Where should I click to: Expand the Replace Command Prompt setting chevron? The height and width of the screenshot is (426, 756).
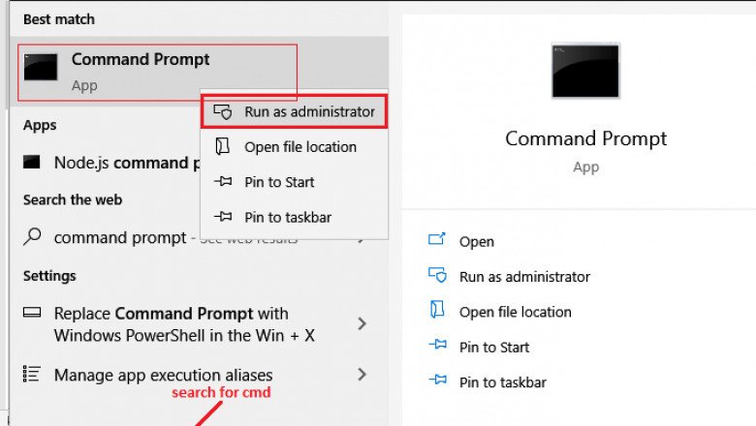coord(362,324)
